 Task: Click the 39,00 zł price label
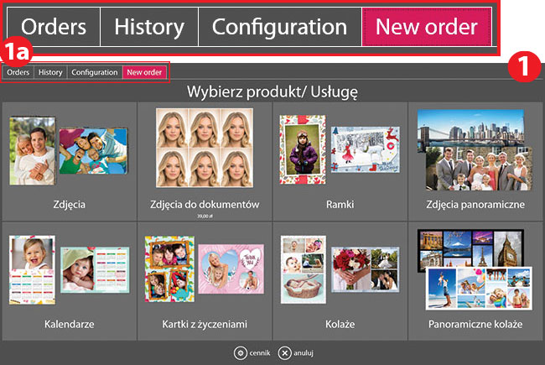tap(205, 215)
